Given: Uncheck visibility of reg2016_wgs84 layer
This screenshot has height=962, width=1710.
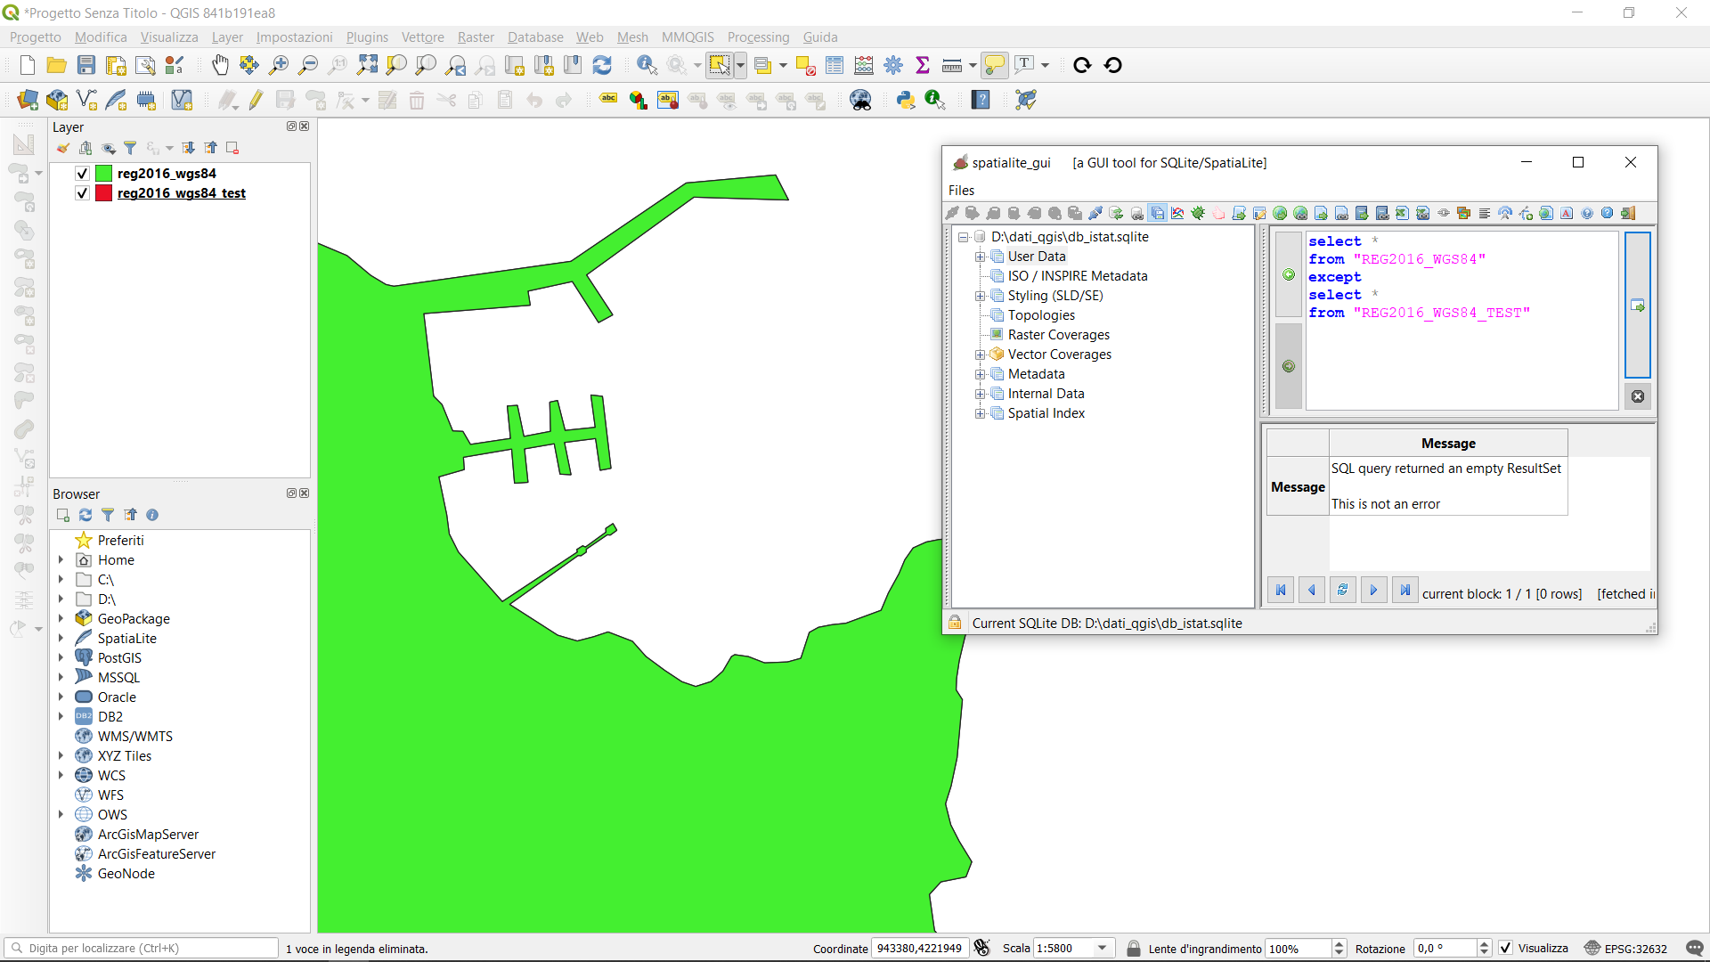Looking at the screenshot, I should point(82,174).
